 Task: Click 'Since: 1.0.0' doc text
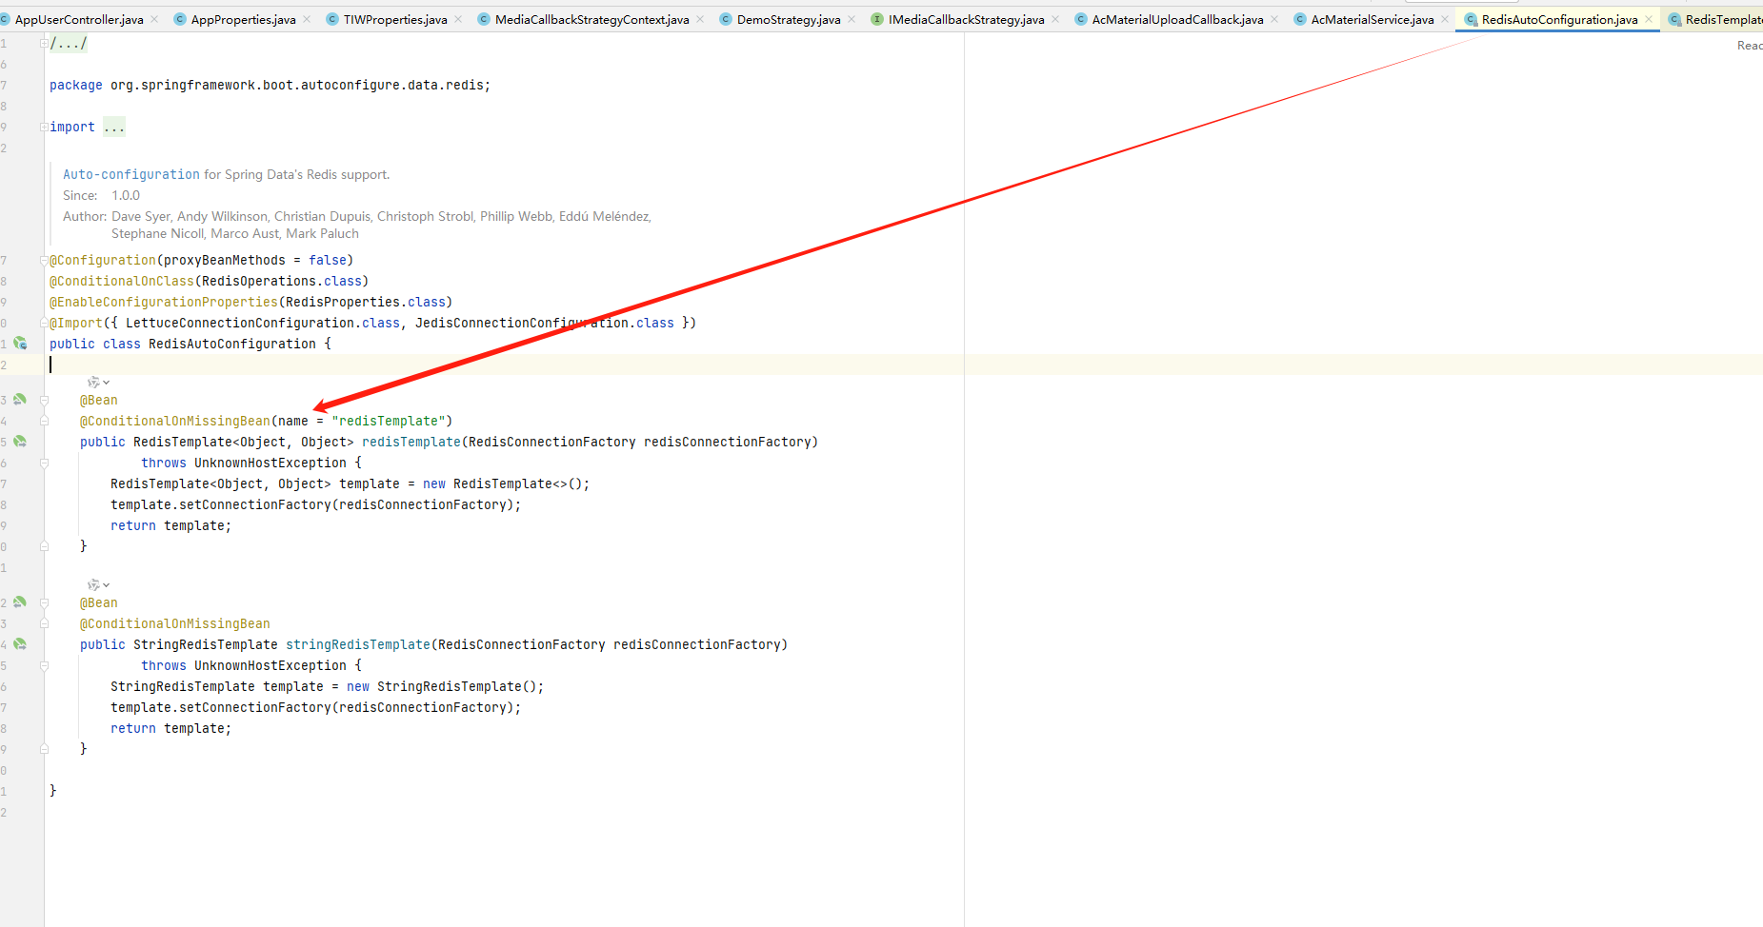coord(102,195)
